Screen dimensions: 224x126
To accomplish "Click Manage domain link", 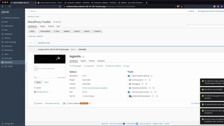I will [42, 92].
